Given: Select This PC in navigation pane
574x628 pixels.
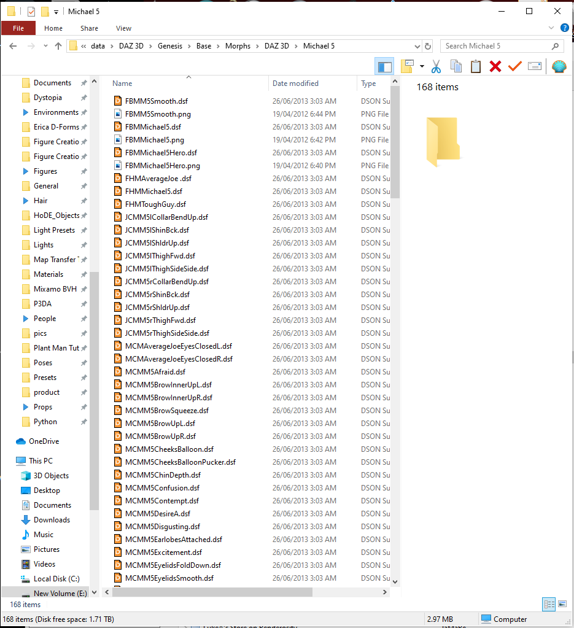Looking at the screenshot, I should [41, 461].
